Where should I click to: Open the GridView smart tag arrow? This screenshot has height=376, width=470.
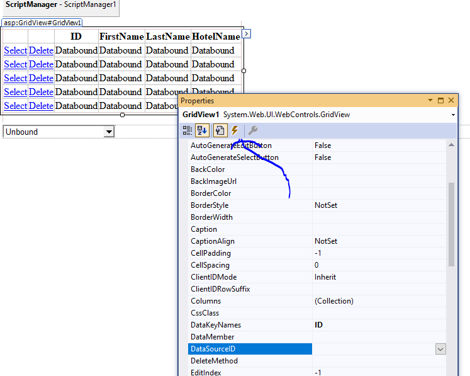[x=247, y=33]
